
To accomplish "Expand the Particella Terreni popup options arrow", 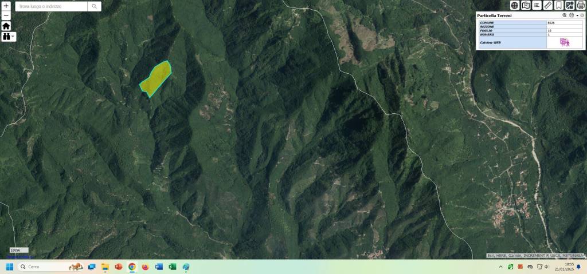I will point(577,15).
